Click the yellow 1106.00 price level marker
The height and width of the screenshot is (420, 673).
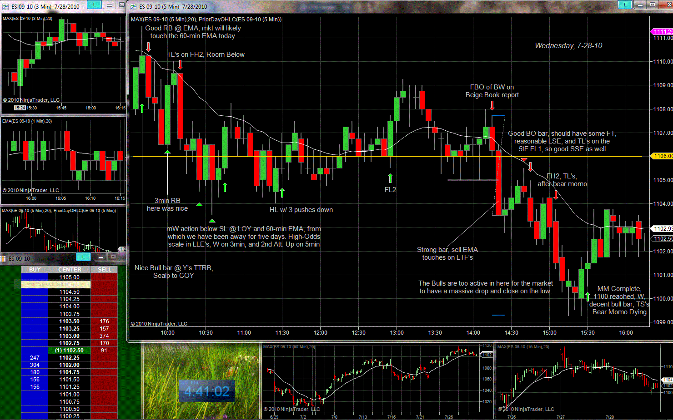pos(662,156)
